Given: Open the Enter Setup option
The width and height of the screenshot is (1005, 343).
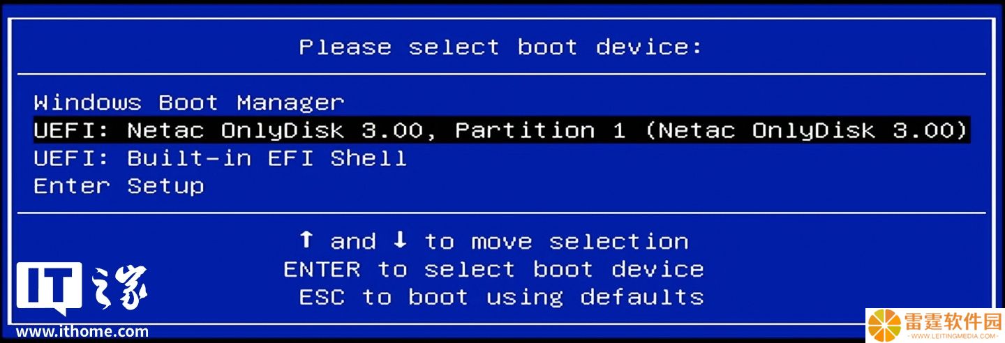Looking at the screenshot, I should 119,187.
